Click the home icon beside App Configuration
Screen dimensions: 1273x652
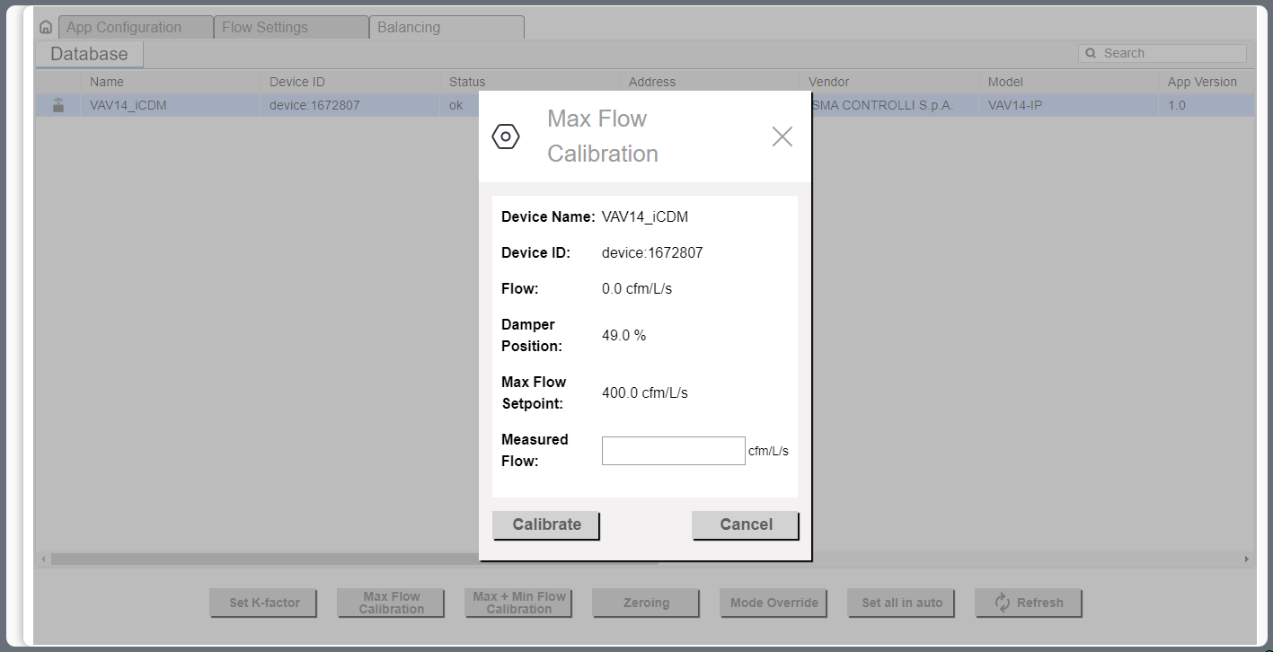pyautogui.click(x=46, y=28)
